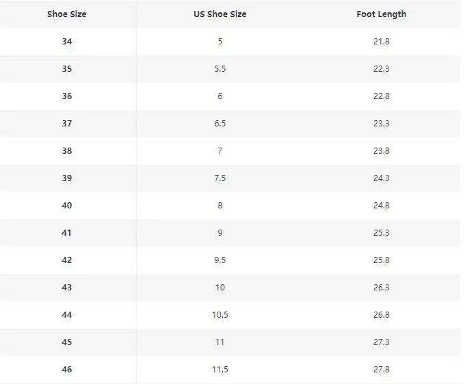
Task: Click US size 5.5 cell
Action: coord(220,69)
